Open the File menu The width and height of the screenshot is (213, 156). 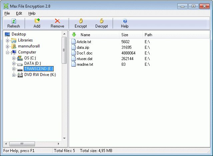tap(7, 13)
